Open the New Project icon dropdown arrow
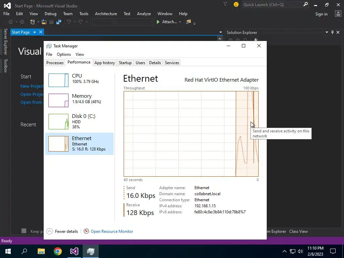The height and width of the screenshot is (258, 344). tap(38, 22)
